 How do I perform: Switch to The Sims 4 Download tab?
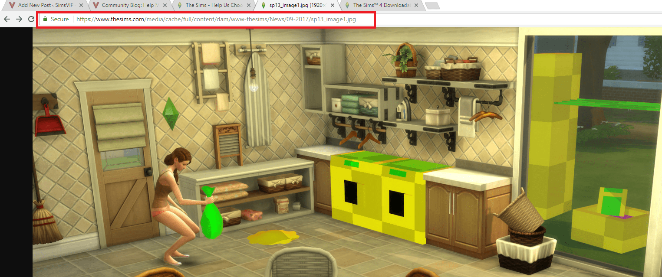[x=378, y=6]
